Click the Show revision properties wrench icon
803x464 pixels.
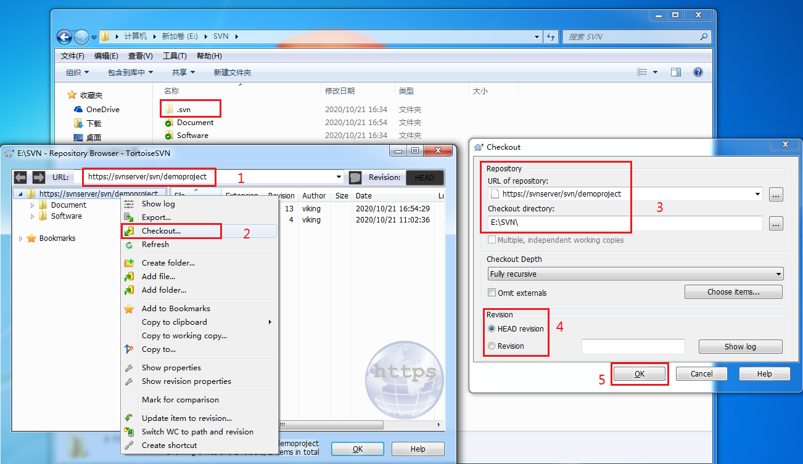pos(129,381)
